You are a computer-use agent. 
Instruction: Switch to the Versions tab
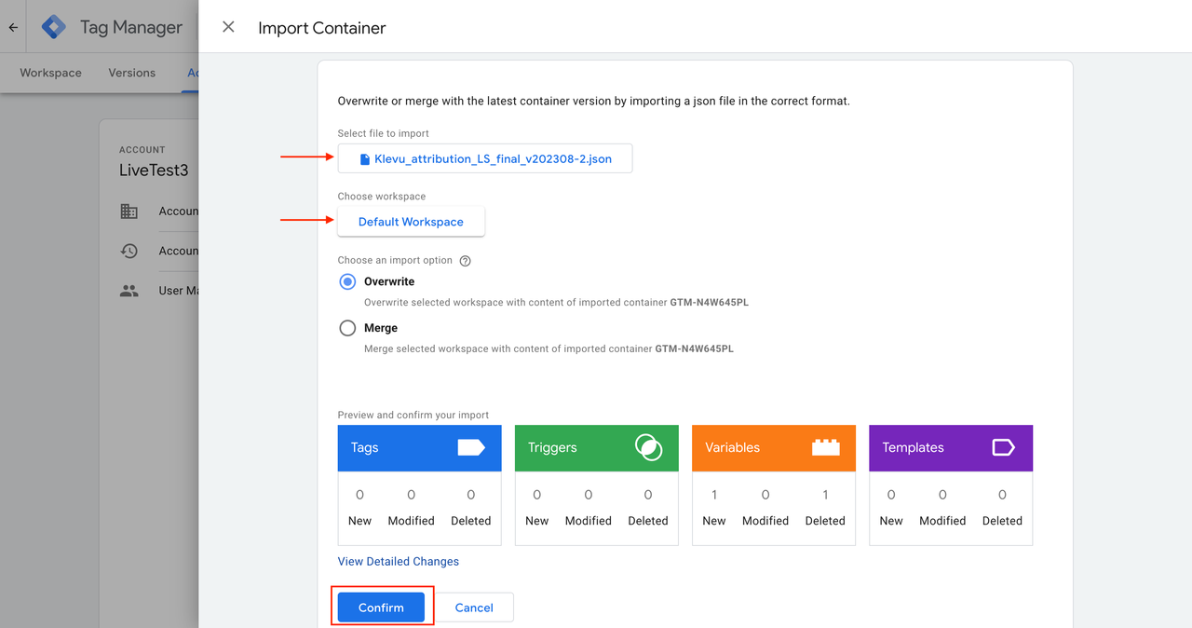click(131, 73)
